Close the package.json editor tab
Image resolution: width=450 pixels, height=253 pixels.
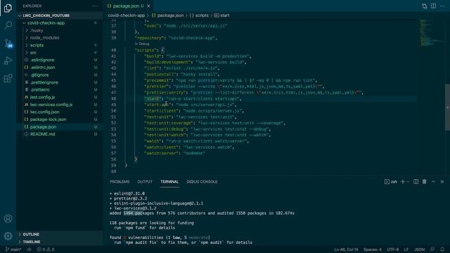point(148,6)
